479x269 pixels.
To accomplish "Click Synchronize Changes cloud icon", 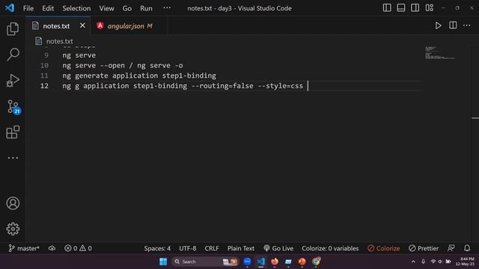I will (x=52, y=248).
